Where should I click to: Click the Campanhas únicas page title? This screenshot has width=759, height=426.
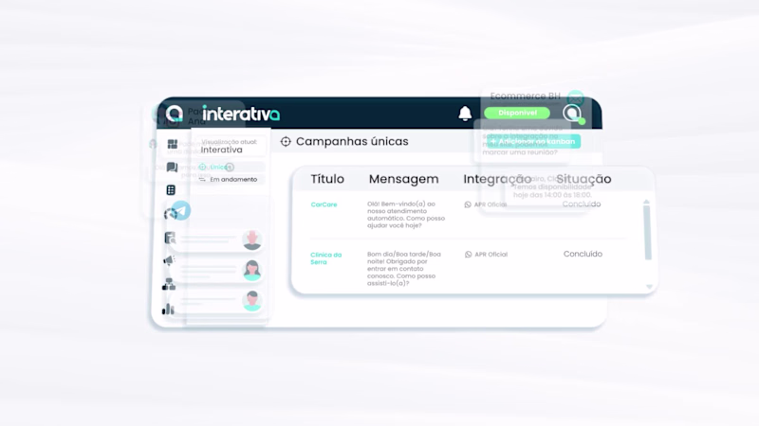[x=352, y=141]
